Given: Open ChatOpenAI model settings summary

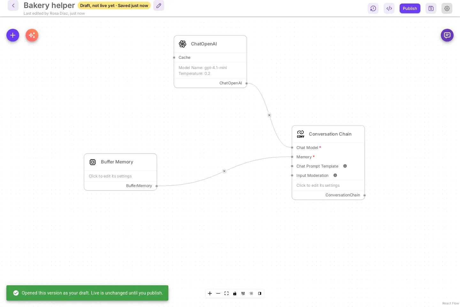Looking at the screenshot, I should click(210, 71).
